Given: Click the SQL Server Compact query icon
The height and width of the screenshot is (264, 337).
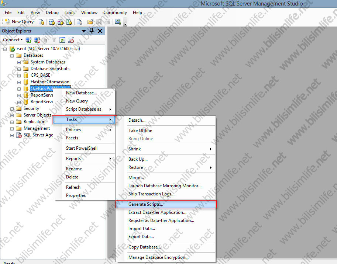Looking at the screenshot, I should coord(79,22).
